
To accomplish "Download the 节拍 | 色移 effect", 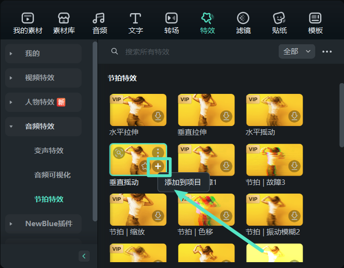I will point(226,216).
